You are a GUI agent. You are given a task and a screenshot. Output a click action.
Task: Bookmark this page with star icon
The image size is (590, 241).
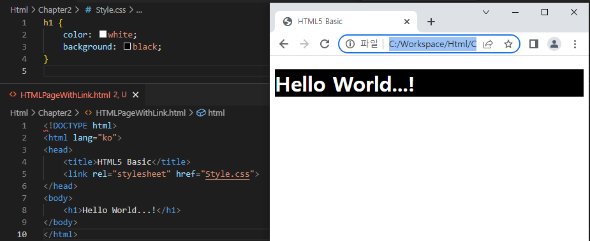508,45
